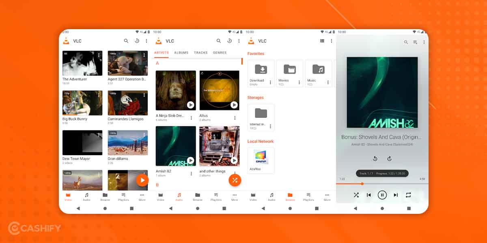This screenshot has height=243, width=487.
Task: Open the search icon in VLC
Action: click(x=126, y=41)
